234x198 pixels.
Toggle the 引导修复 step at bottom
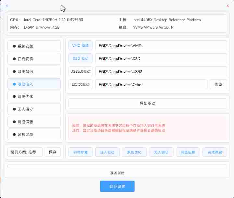pos(81,152)
